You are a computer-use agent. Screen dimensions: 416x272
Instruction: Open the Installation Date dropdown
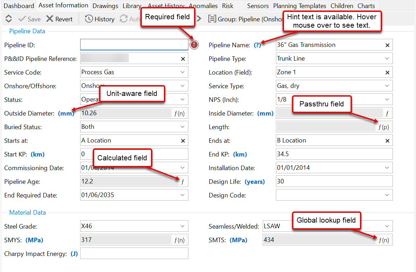click(387, 168)
